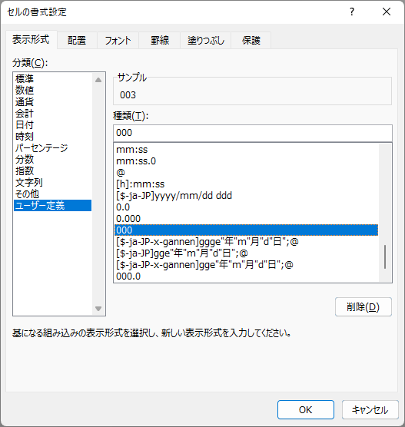Click the category list scroll-down arrow

[x=98, y=309]
